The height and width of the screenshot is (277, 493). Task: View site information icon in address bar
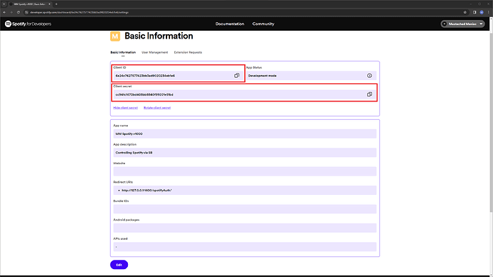point(26,12)
